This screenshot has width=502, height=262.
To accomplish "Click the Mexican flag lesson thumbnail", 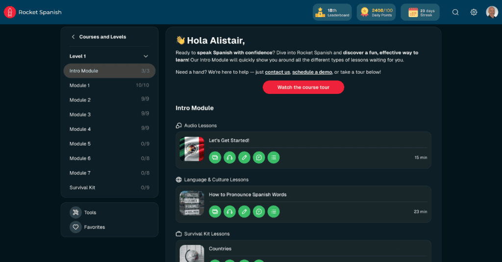I will click(192, 149).
